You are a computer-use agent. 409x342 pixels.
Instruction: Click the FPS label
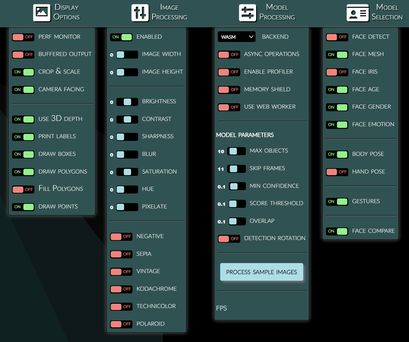[x=222, y=308]
